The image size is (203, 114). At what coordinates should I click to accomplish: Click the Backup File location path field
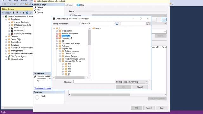(96, 24)
